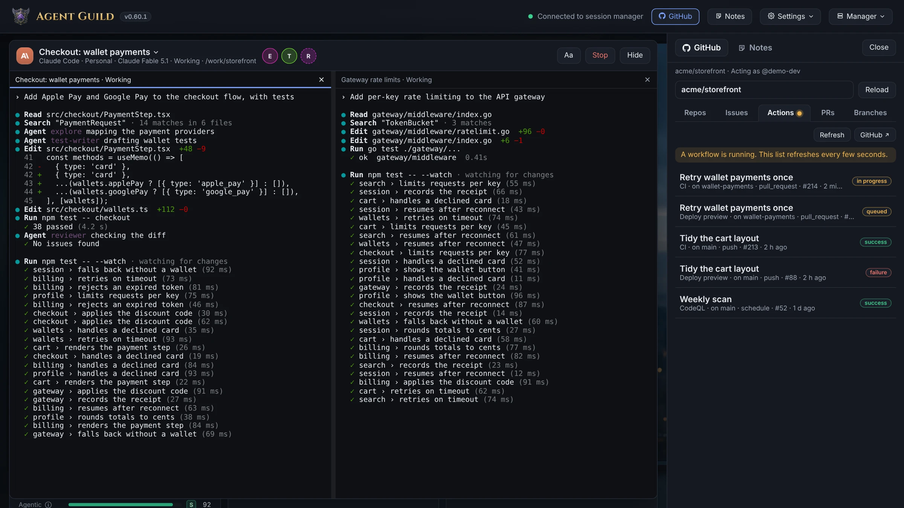Click the test-writer agent link
Screen dimensions: 904x508
[75, 141]
